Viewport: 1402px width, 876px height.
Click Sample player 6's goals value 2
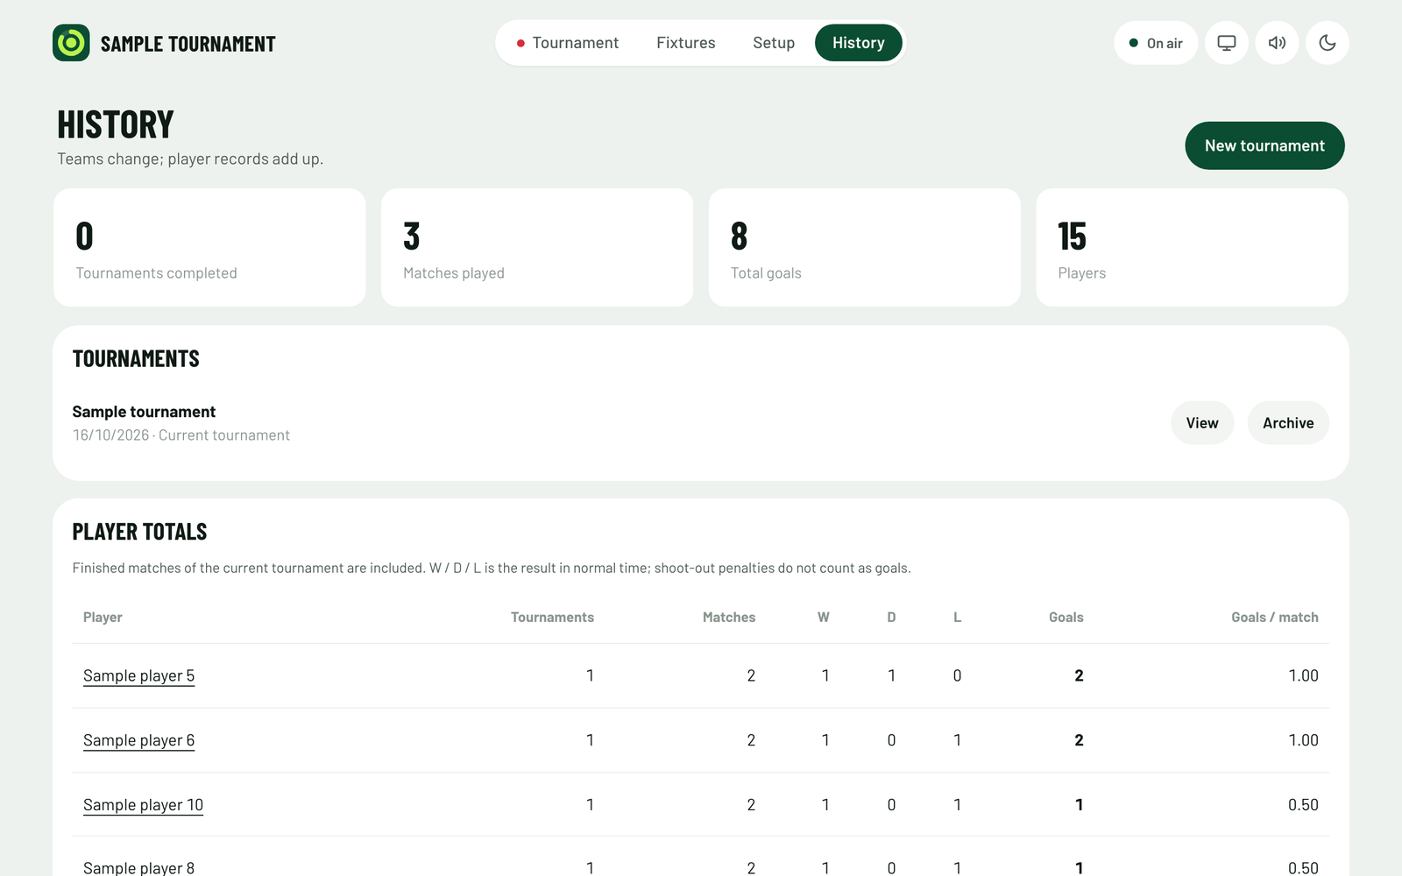click(x=1079, y=740)
